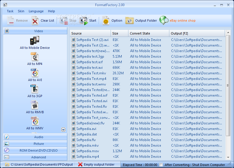The height and width of the screenshot is (168, 234).
Task: Click the ROM Device disc icon
Action: [x=7, y=150]
